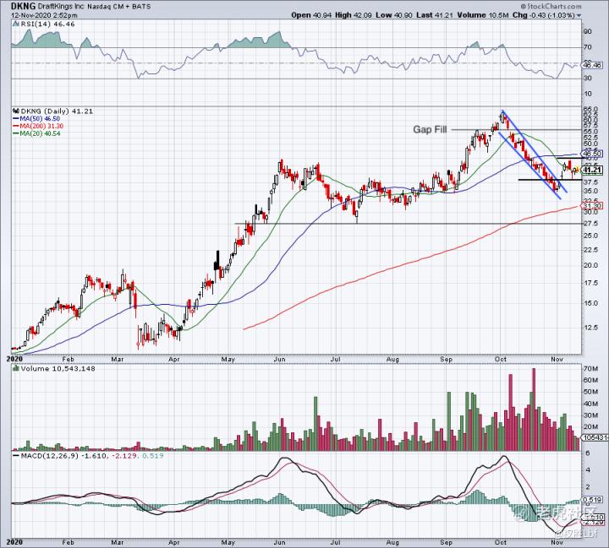Select the red MA(200) 31.30 legend entry
609x548 pixels.
point(38,126)
